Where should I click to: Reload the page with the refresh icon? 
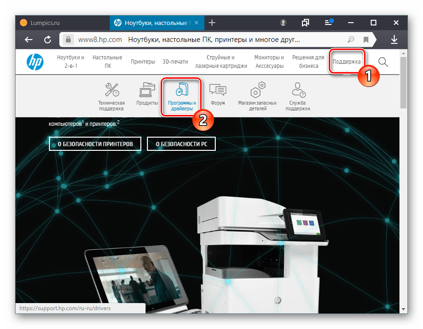tap(48, 40)
